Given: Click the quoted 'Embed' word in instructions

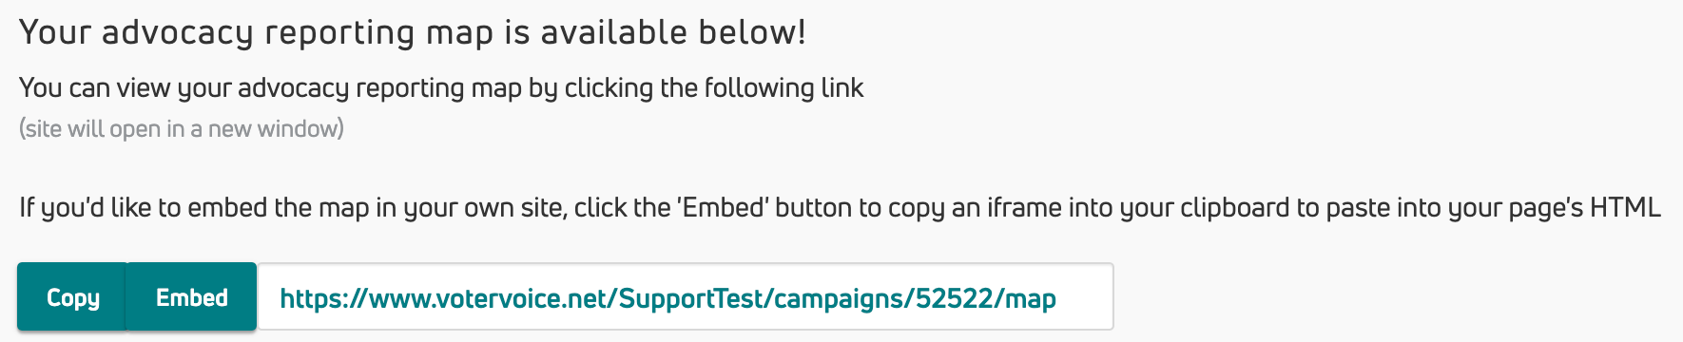Looking at the screenshot, I should (723, 207).
